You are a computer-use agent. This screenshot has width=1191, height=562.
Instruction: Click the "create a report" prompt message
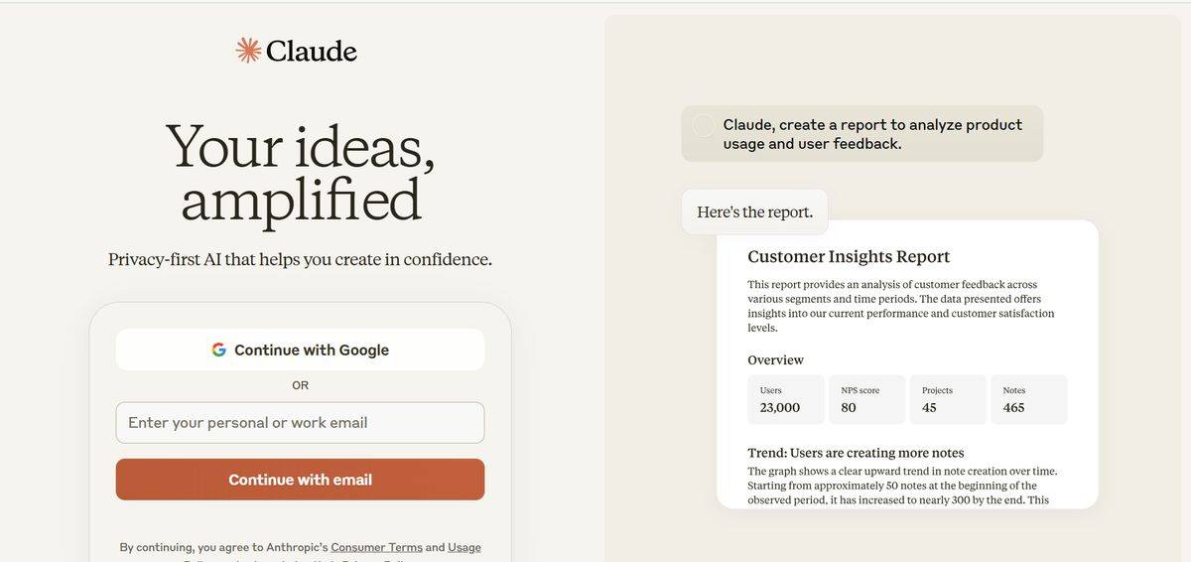tap(871, 134)
